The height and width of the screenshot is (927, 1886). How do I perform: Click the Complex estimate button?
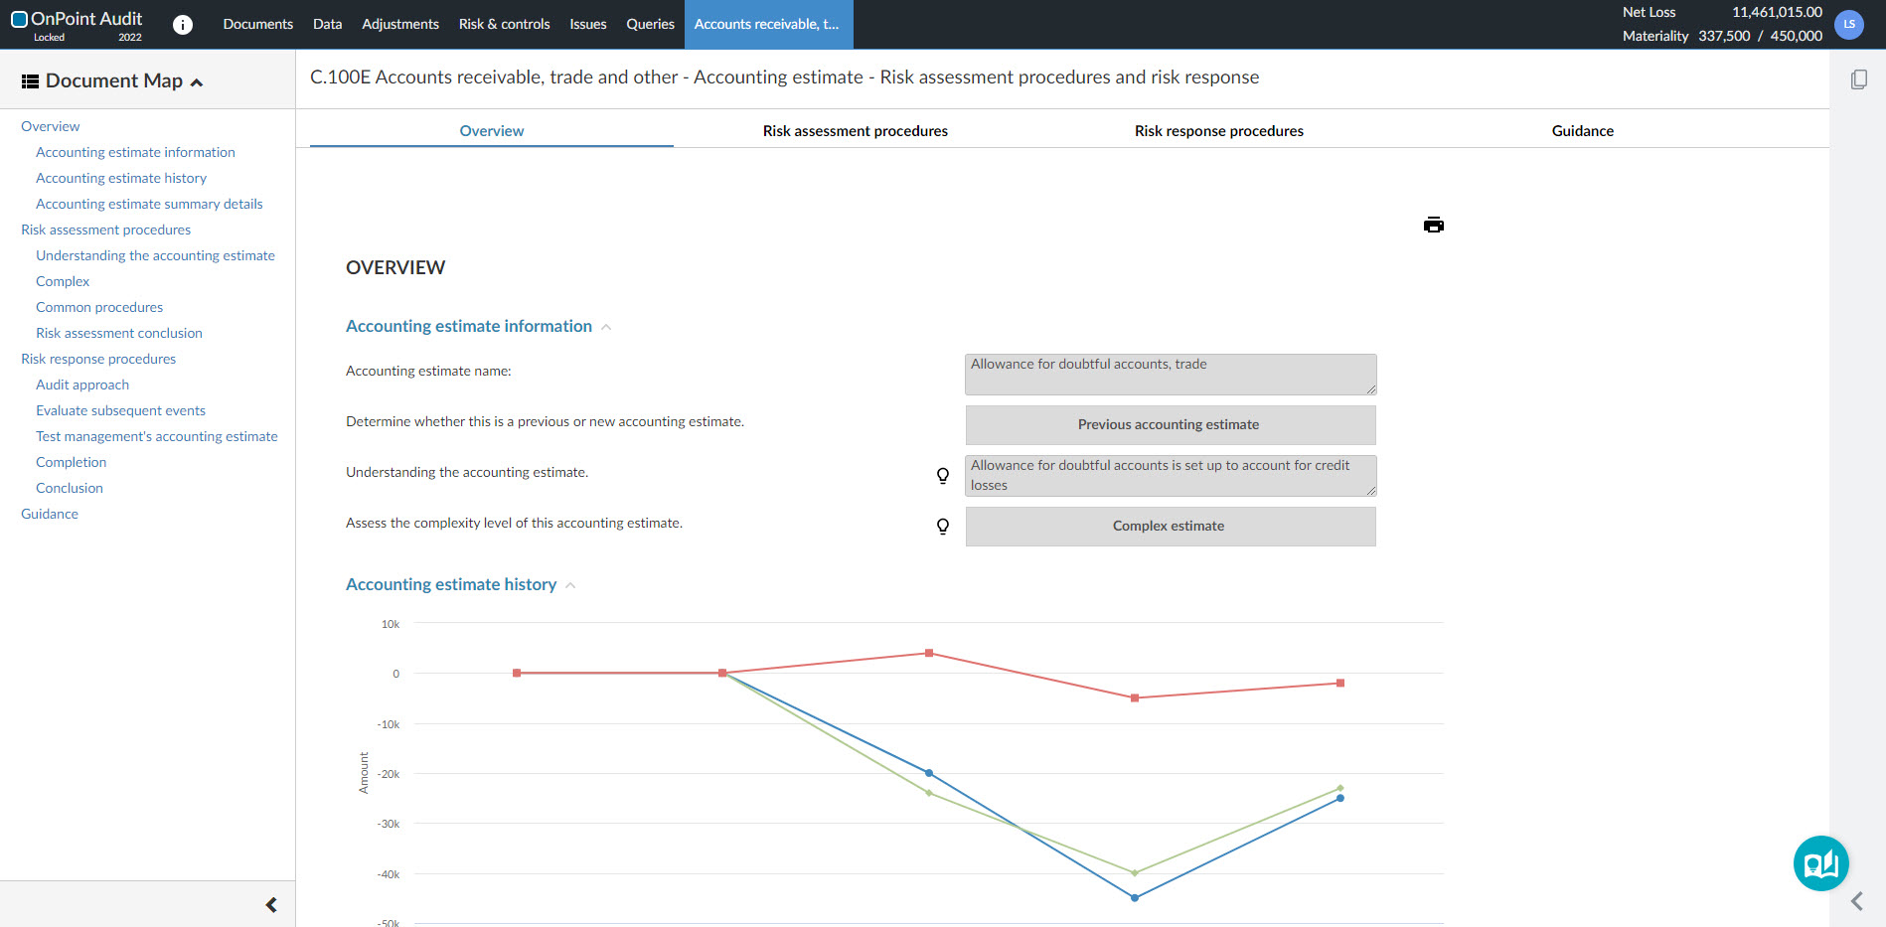(x=1170, y=527)
